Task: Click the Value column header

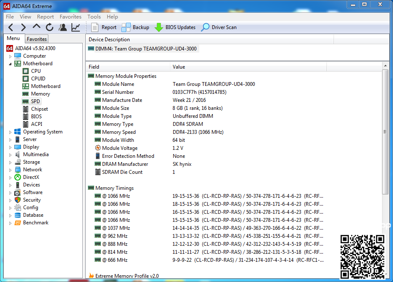Action: pyautogui.click(x=179, y=67)
